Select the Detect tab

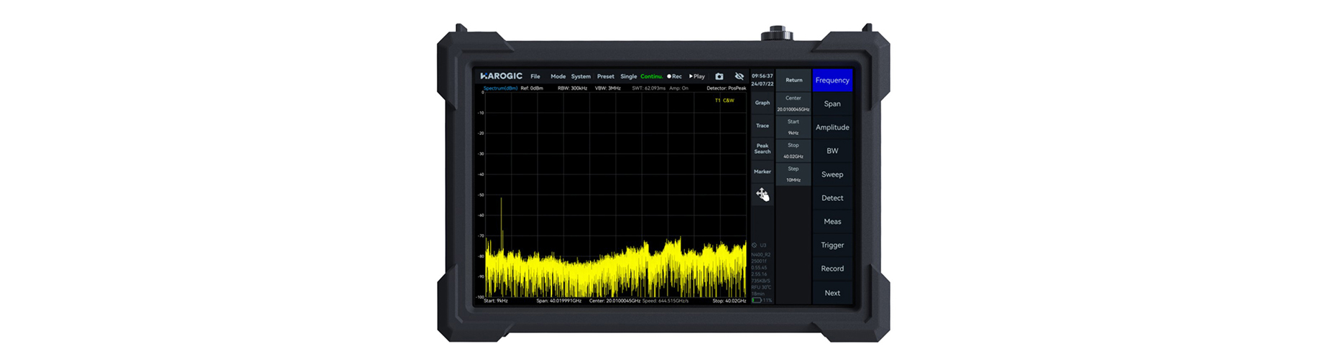pyautogui.click(x=832, y=198)
